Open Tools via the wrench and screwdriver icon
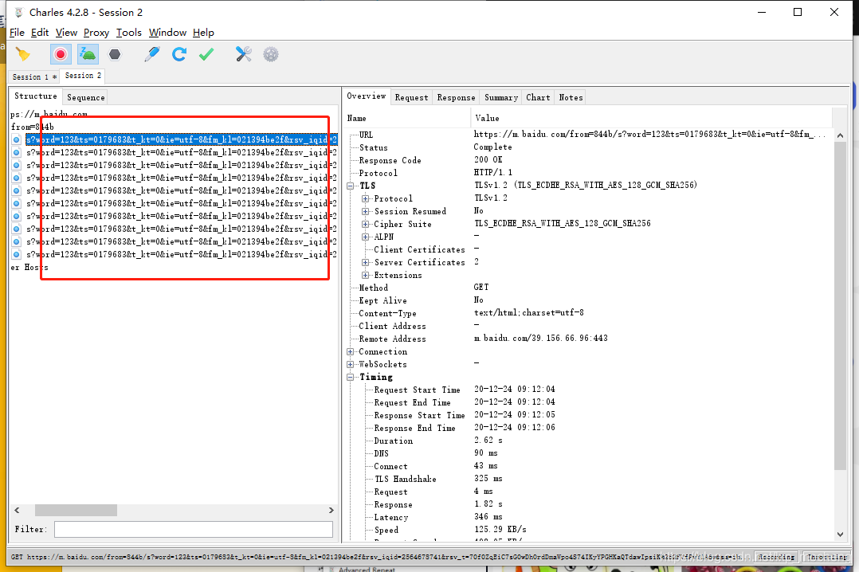The image size is (859, 572). pyautogui.click(x=243, y=54)
